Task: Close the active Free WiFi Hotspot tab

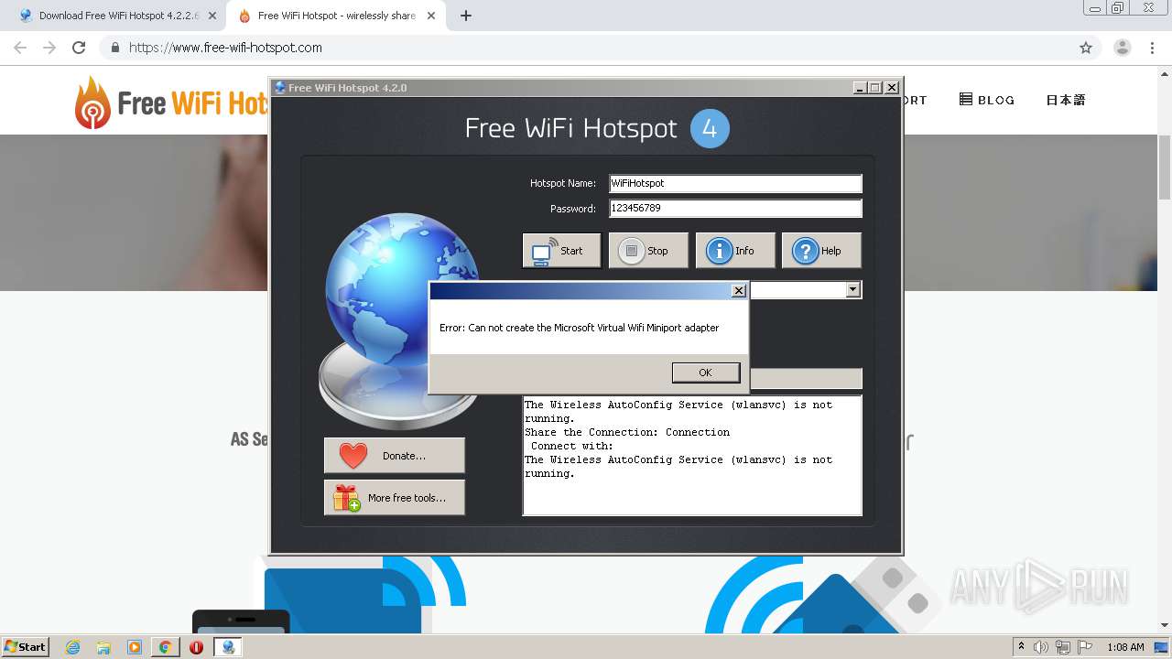Action: click(430, 16)
